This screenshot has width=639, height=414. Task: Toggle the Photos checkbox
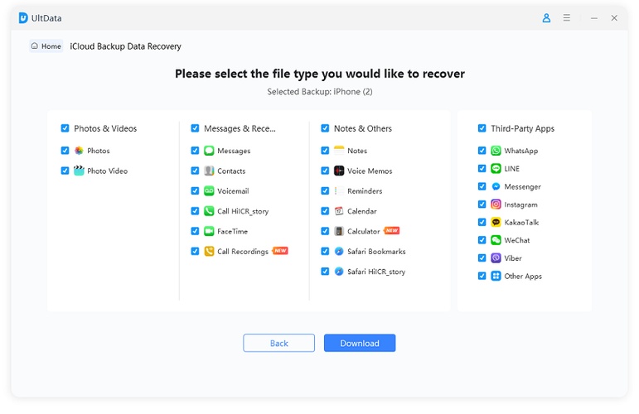point(65,151)
